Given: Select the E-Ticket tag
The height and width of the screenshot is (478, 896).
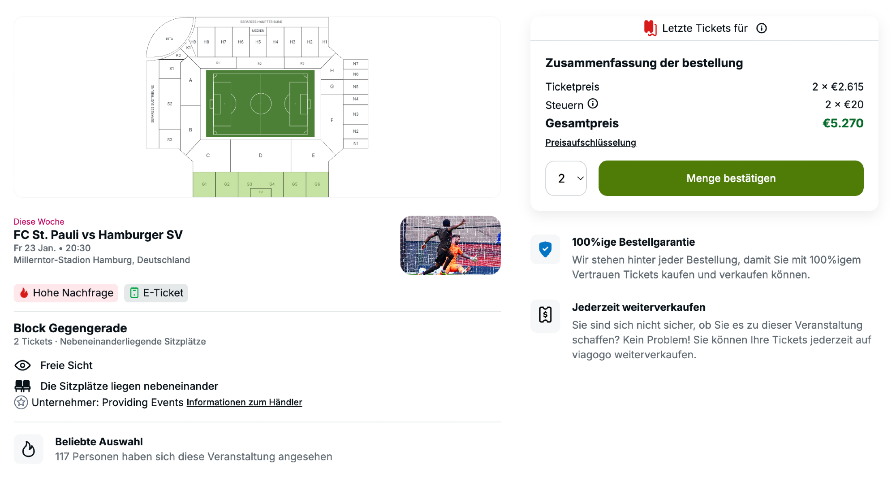Looking at the screenshot, I should pyautogui.click(x=156, y=293).
